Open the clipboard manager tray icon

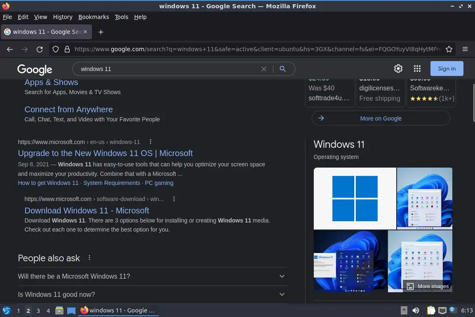coord(431,310)
